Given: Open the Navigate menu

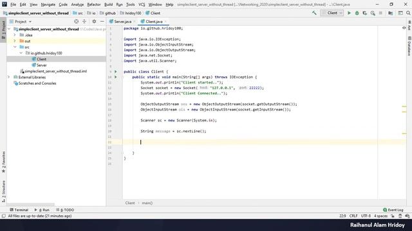Looking at the screenshot, I should click(x=48, y=4).
